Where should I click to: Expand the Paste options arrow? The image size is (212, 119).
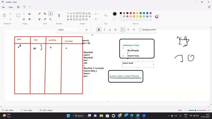tap(4, 19)
